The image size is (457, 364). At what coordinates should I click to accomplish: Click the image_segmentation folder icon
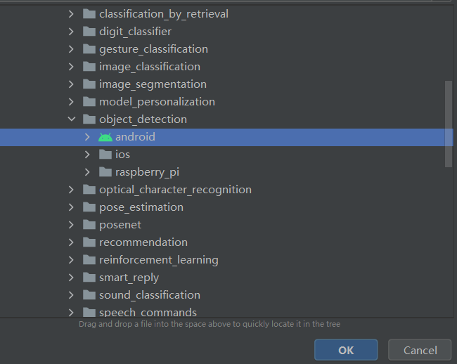click(x=89, y=84)
